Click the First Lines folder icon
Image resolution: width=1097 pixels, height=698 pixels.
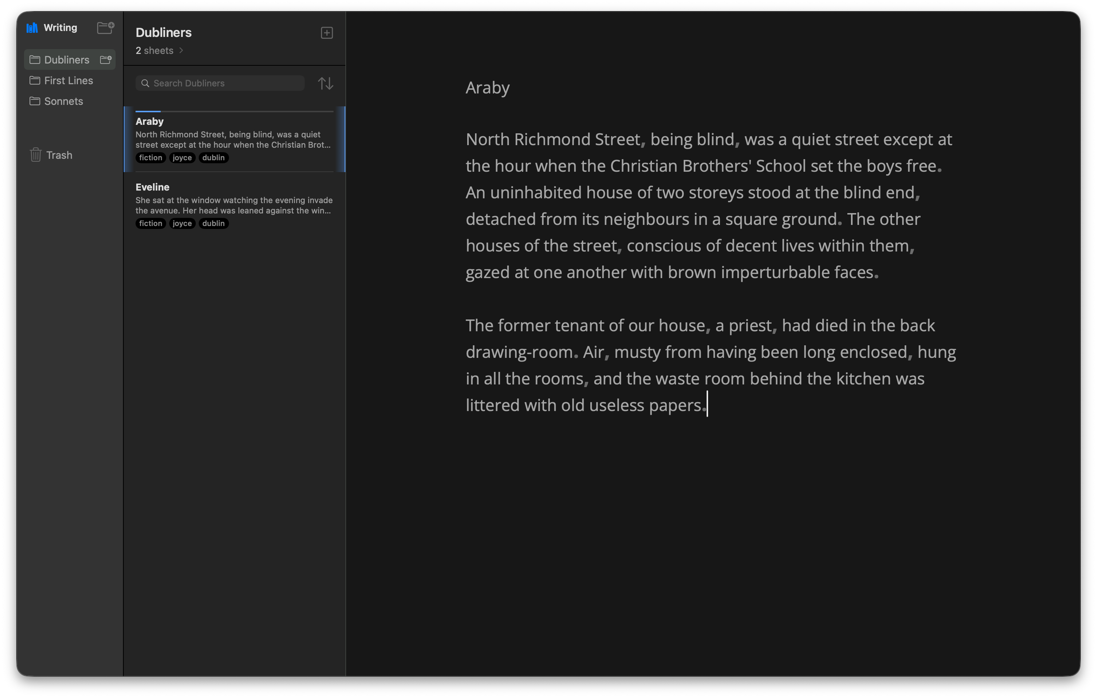(x=35, y=81)
